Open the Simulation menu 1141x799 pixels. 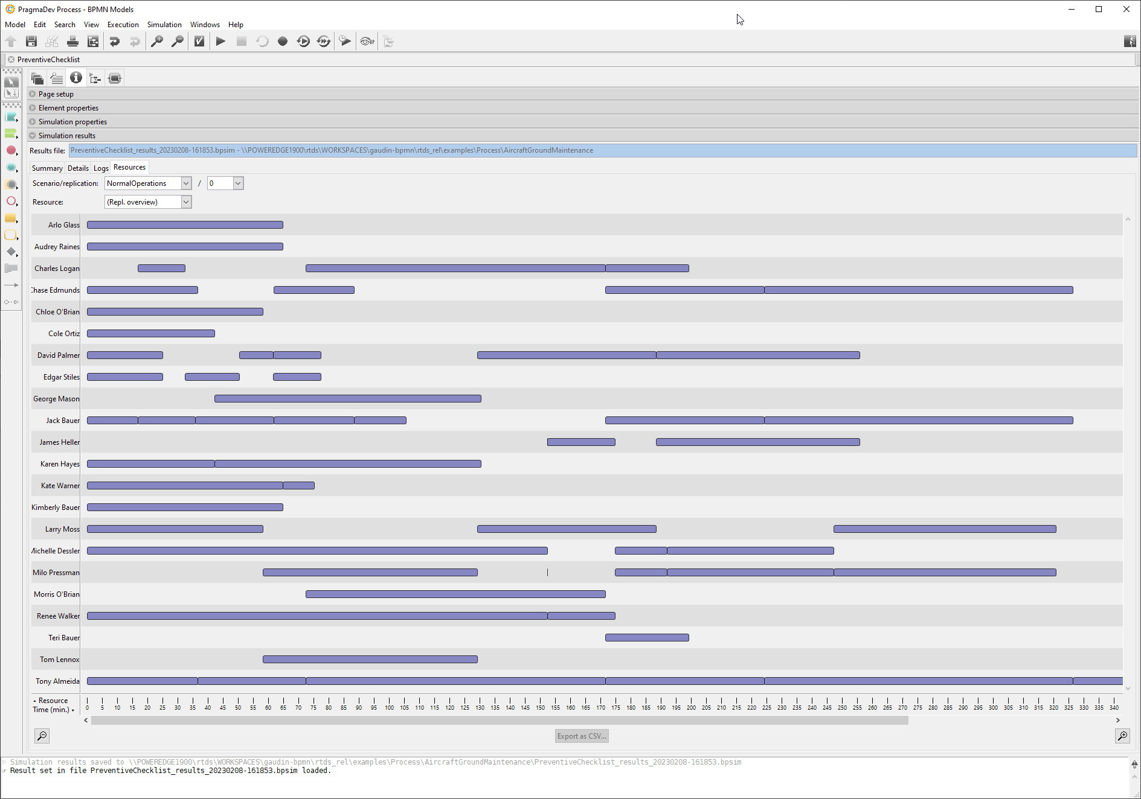pyautogui.click(x=164, y=25)
